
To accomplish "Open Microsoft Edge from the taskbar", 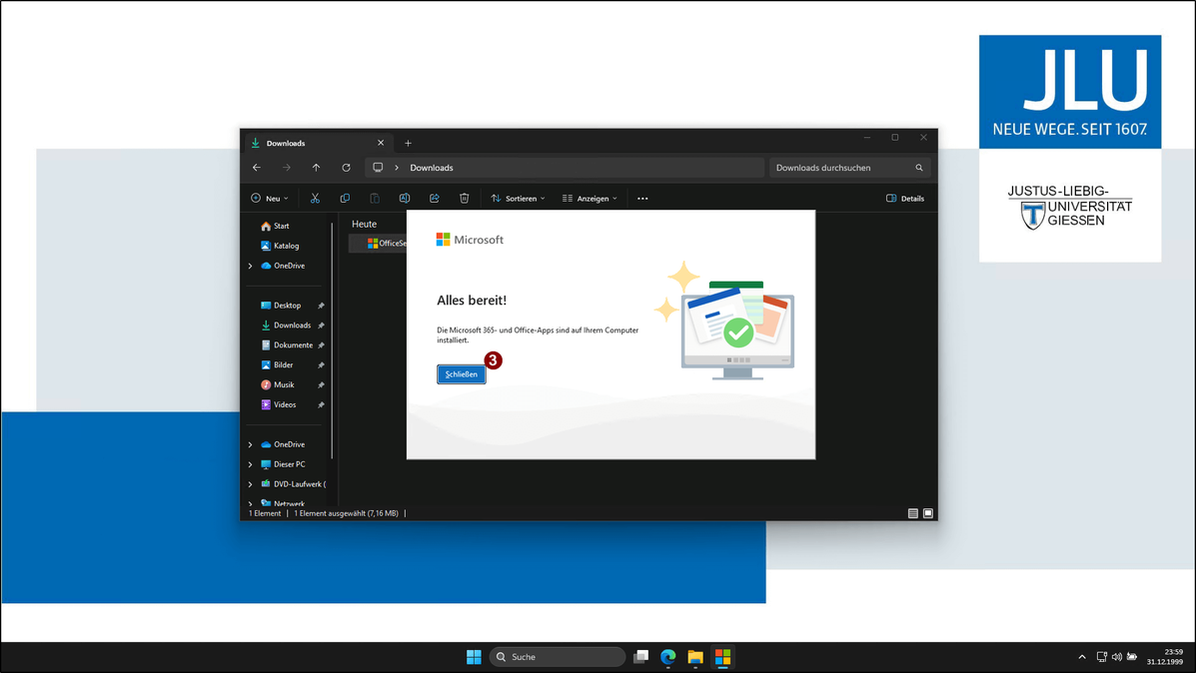I will pos(668,657).
